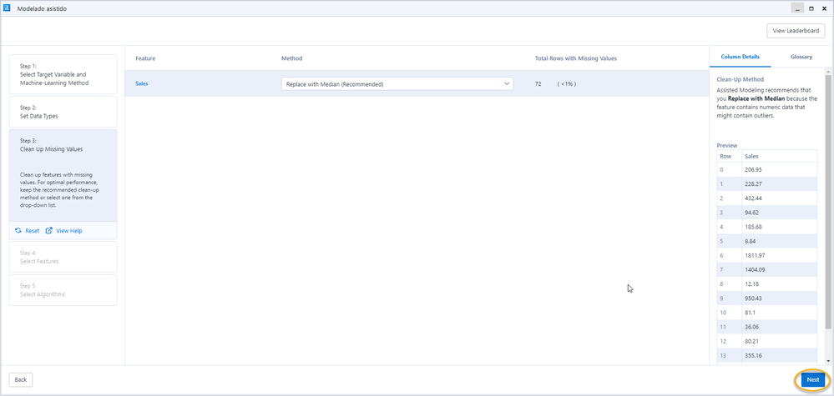Click the Clean-Up Method heading
The height and width of the screenshot is (396, 834).
(x=740, y=80)
